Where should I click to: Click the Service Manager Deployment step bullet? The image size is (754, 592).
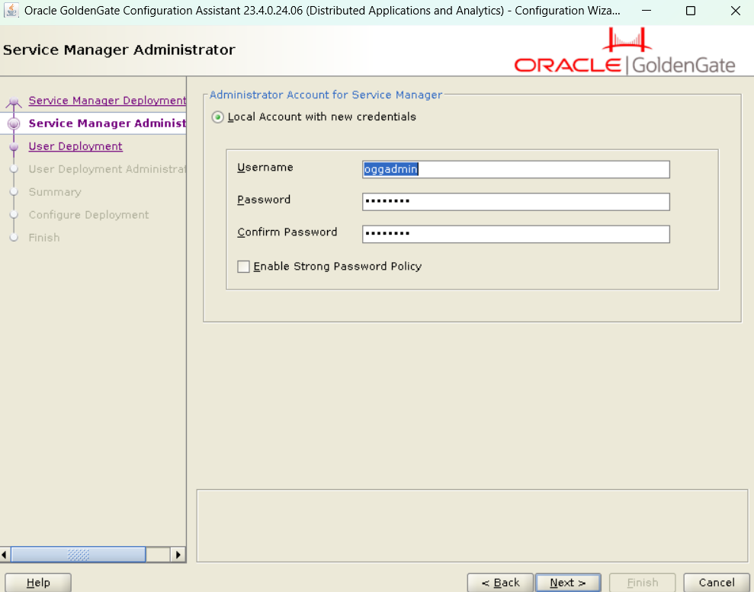click(14, 101)
